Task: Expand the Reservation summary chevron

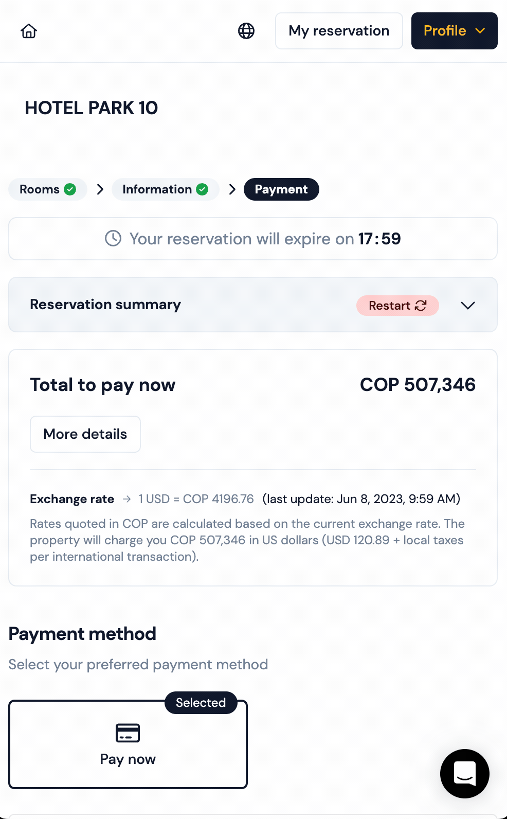Action: 467,305
